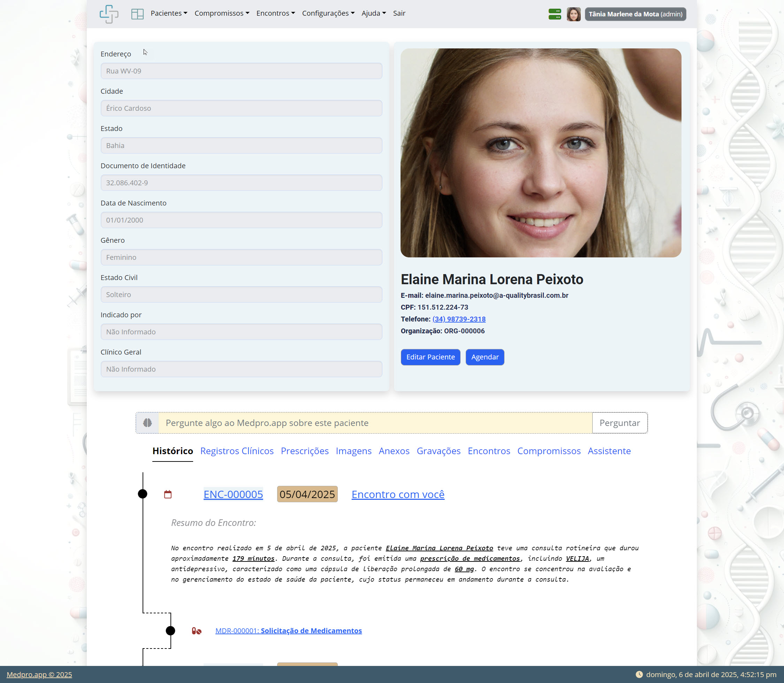The width and height of the screenshot is (784, 683).
Task: Click the Clínico Geral field
Action: point(241,369)
